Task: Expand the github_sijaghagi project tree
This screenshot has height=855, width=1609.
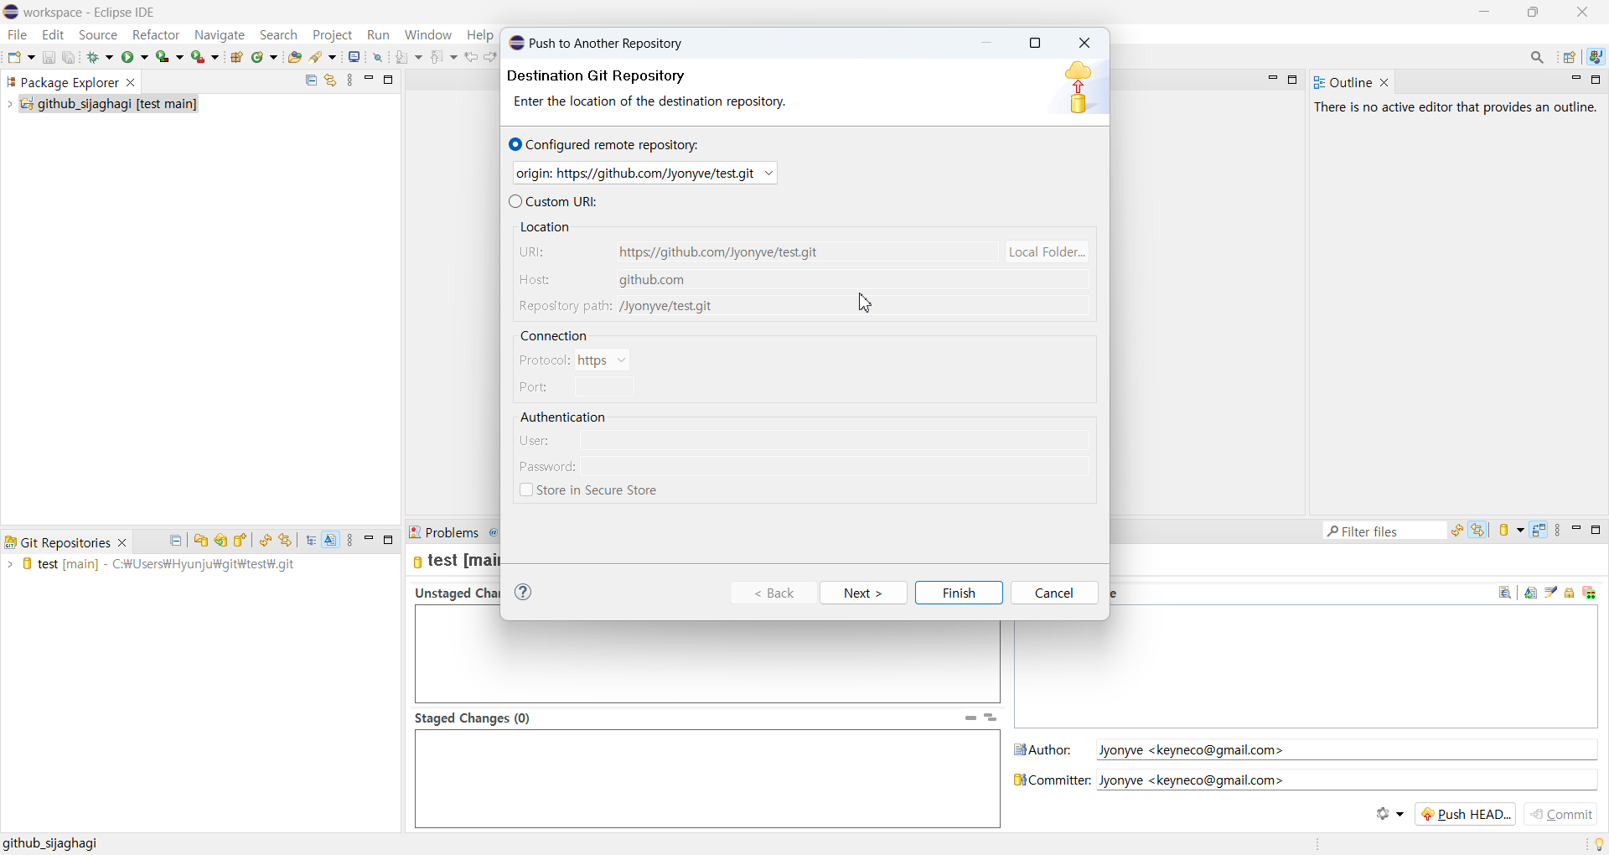Action: tap(9, 105)
